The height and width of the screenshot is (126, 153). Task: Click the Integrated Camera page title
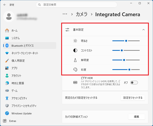(118, 14)
